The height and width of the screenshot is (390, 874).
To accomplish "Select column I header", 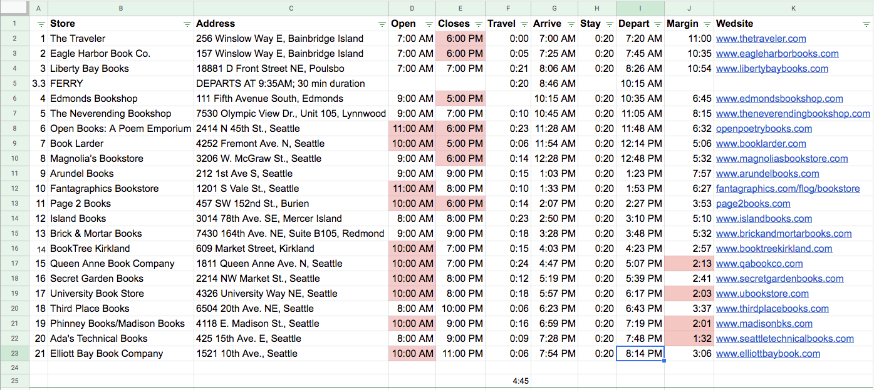I will pyautogui.click(x=640, y=8).
